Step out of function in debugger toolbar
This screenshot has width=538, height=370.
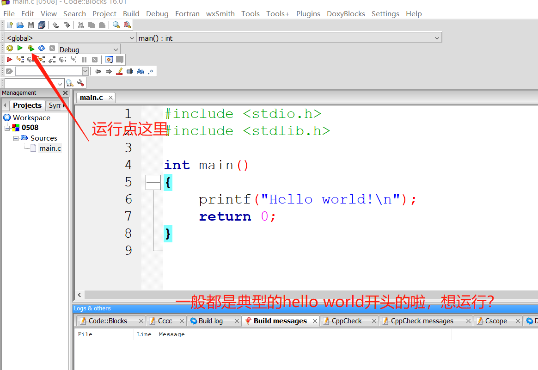52,59
